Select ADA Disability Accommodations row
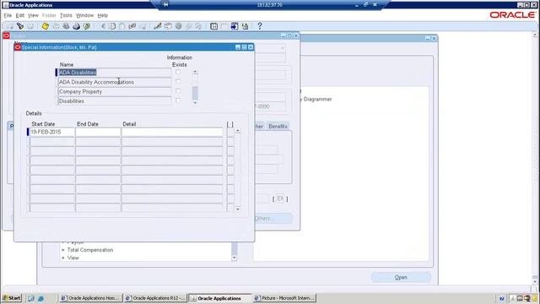This screenshot has width=540, height=304. [115, 82]
